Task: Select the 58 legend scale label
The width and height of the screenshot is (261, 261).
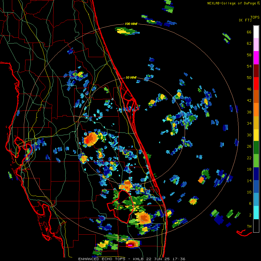Action: click(249, 55)
